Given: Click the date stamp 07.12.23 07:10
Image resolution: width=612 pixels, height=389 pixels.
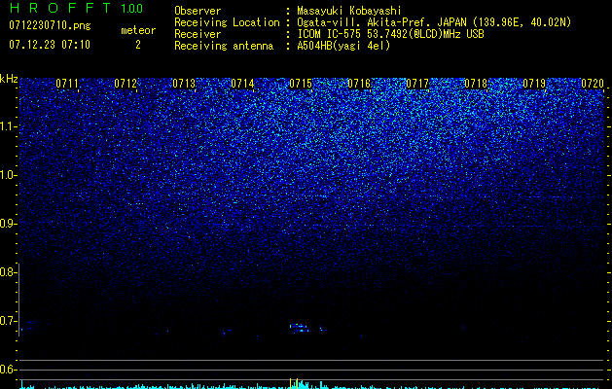Looking at the screenshot, I should 50,45.
